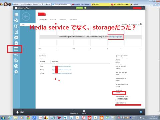Click the Windows Azure logo
The image size is (160, 120).
click(23, 8)
